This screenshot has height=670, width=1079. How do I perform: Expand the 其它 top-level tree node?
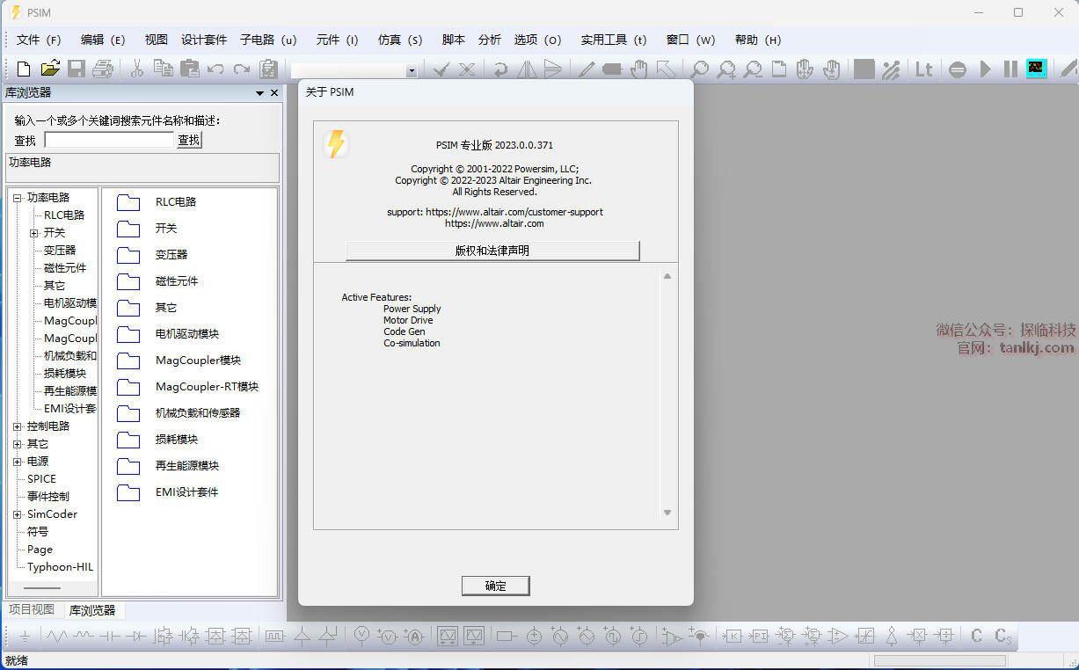click(x=17, y=444)
